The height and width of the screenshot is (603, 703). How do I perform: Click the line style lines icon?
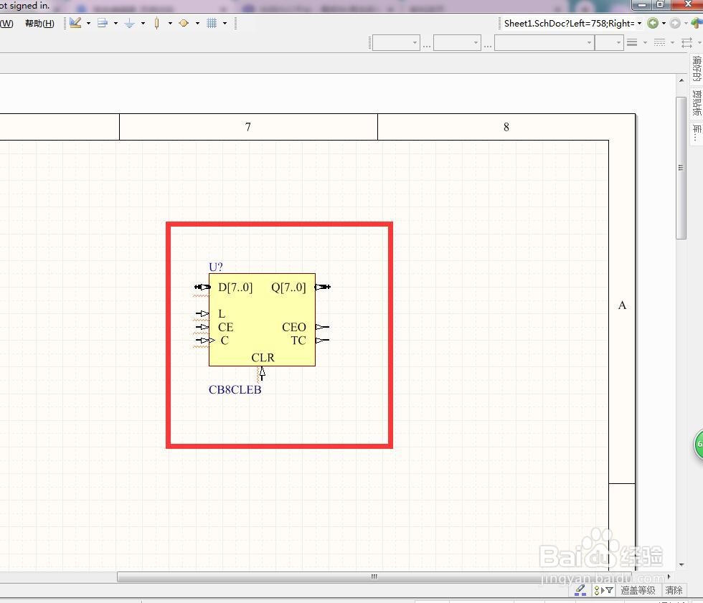point(632,42)
